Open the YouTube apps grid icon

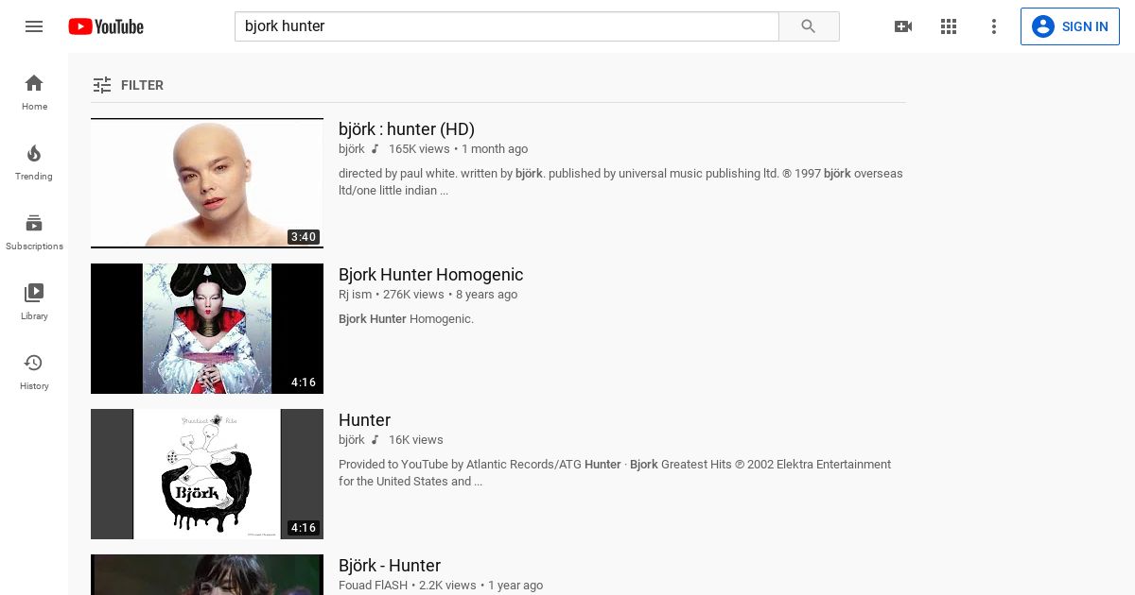(x=949, y=26)
